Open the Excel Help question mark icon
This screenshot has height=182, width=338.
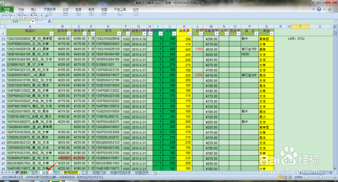[319, 9]
